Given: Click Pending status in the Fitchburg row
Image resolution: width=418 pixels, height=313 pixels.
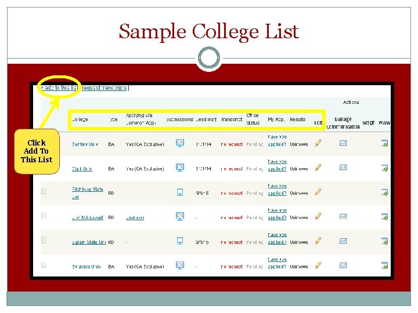Looking at the screenshot, I should (255, 193).
